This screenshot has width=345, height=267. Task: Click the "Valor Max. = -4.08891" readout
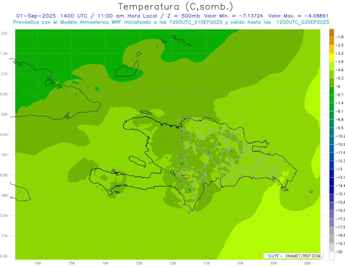(x=298, y=16)
